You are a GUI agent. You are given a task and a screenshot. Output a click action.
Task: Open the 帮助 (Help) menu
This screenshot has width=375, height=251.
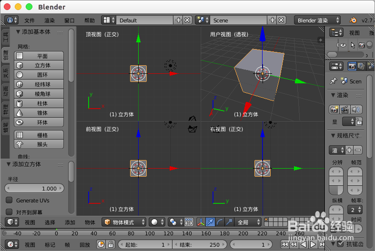click(x=90, y=20)
